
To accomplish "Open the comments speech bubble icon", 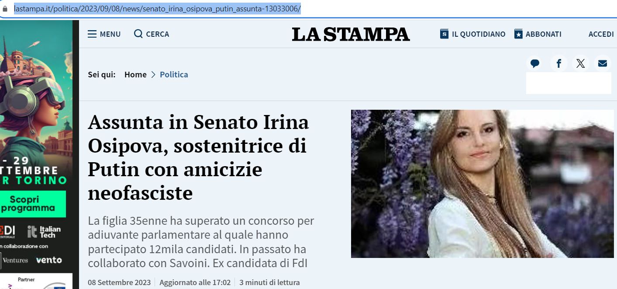I will click(x=535, y=63).
